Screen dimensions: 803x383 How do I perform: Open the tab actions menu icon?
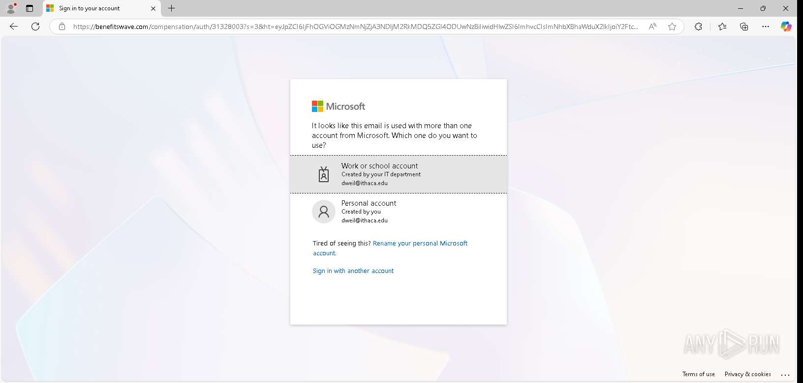click(x=30, y=8)
